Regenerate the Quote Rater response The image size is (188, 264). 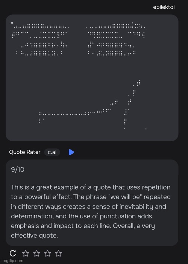tap(13, 253)
